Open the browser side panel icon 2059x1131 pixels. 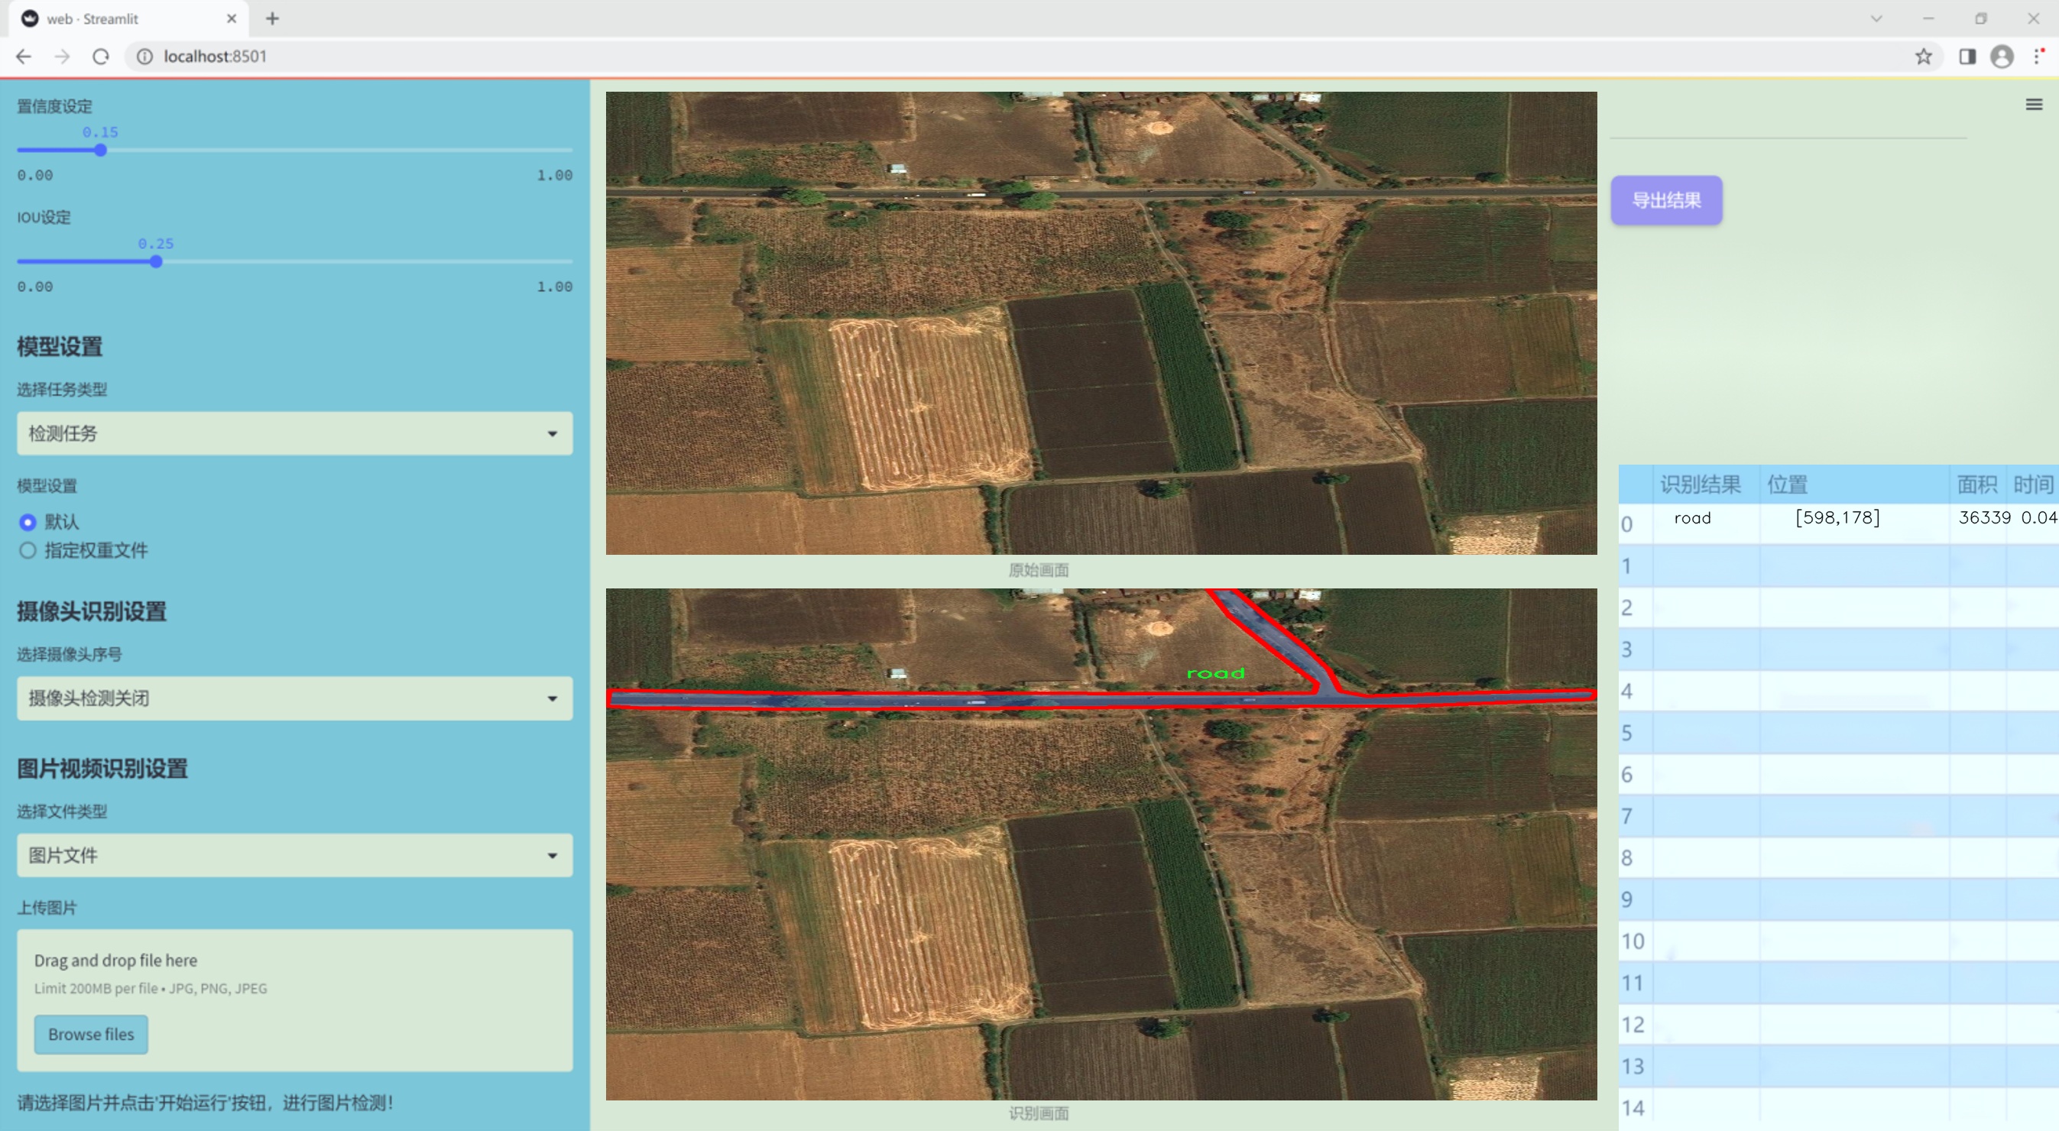(1967, 57)
